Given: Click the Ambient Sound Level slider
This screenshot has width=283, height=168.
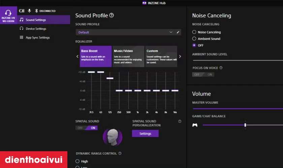Looking at the screenshot, I should click(238, 60).
